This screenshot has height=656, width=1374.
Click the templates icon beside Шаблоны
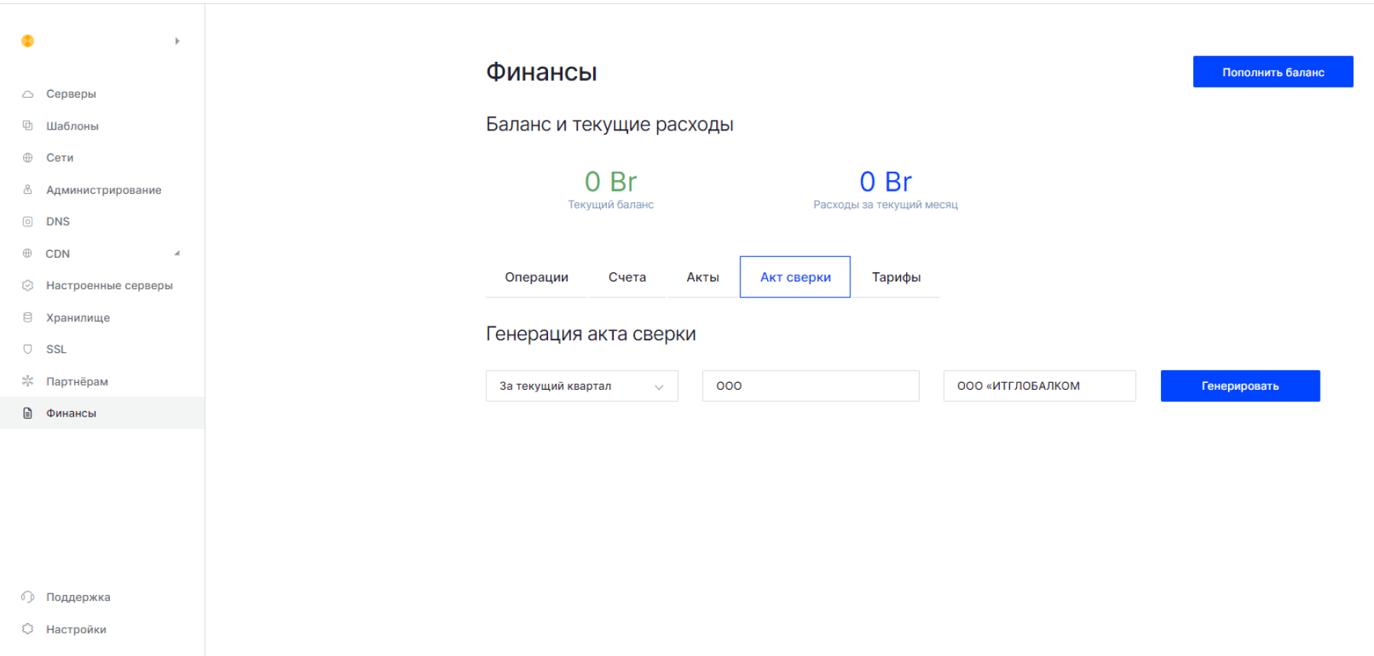pyautogui.click(x=27, y=126)
